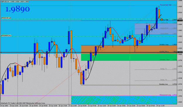183x107 pixels.
Task: Click the 1.9810 price tag on axis
Action: coord(180,52)
